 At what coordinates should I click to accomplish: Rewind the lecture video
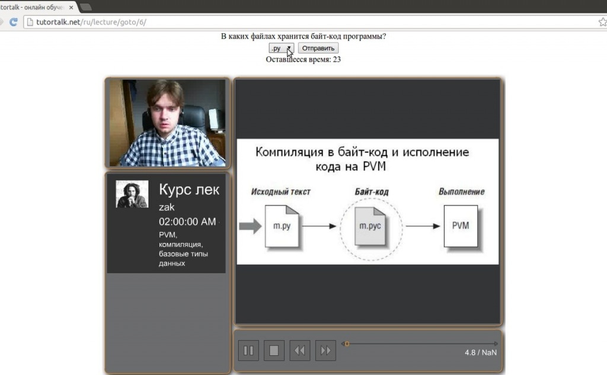coord(299,350)
